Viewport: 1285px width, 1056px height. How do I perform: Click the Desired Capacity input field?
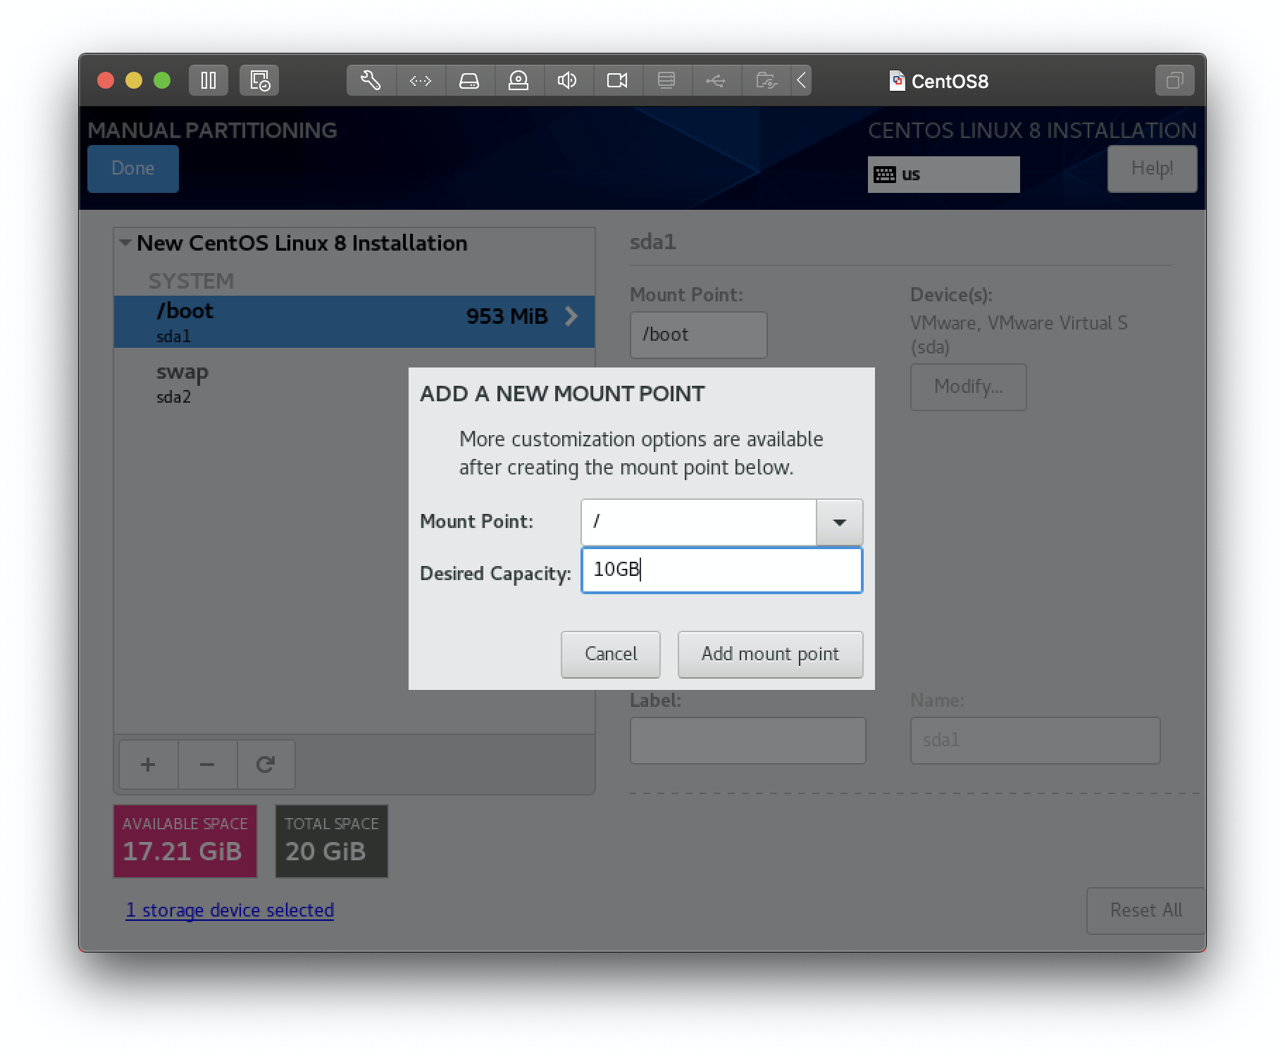(721, 570)
